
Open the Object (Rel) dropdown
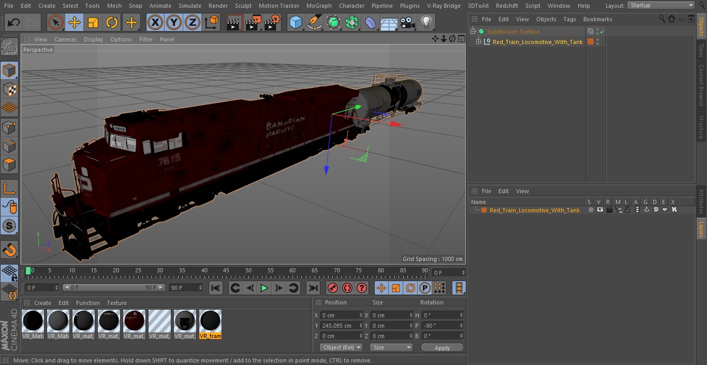click(x=341, y=347)
